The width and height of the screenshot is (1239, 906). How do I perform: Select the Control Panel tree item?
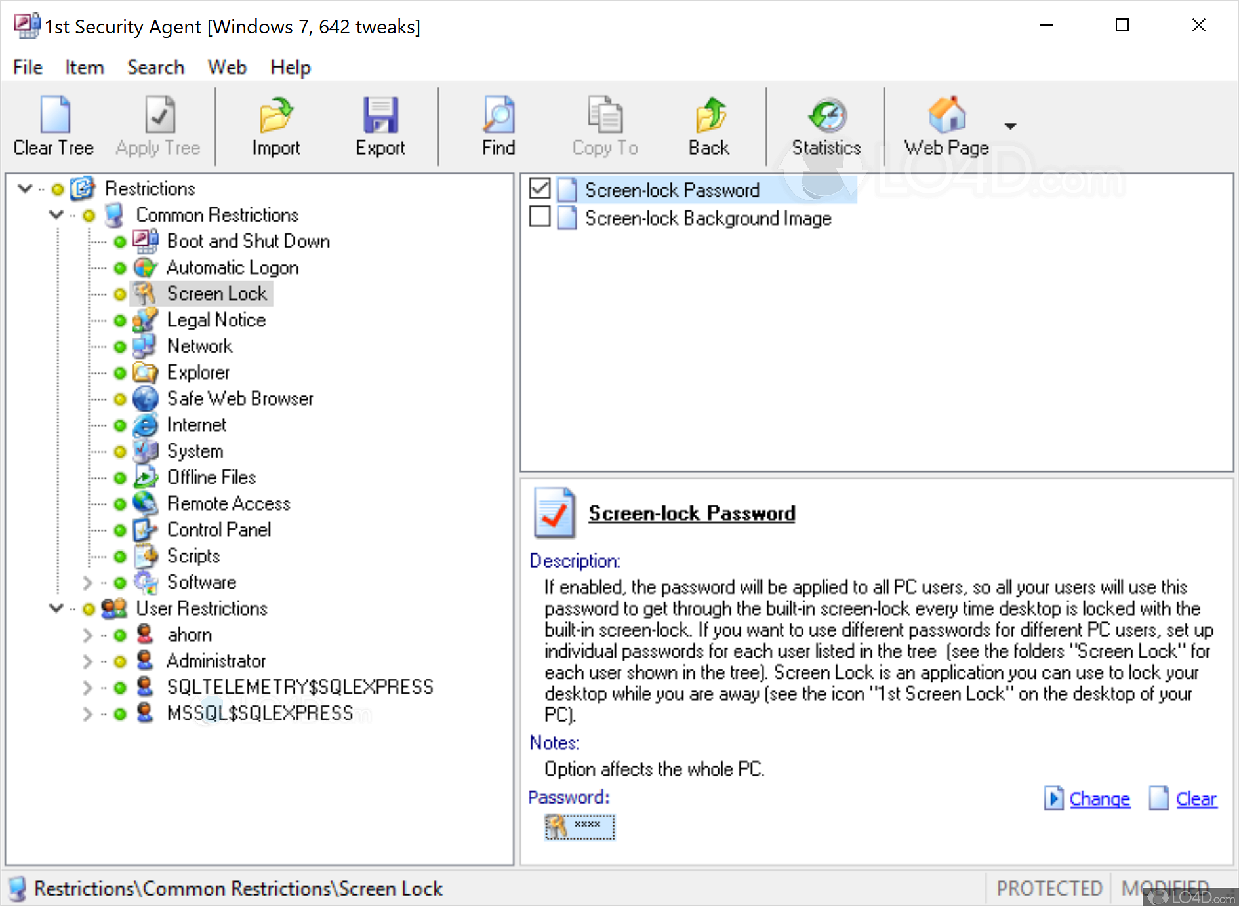point(219,530)
